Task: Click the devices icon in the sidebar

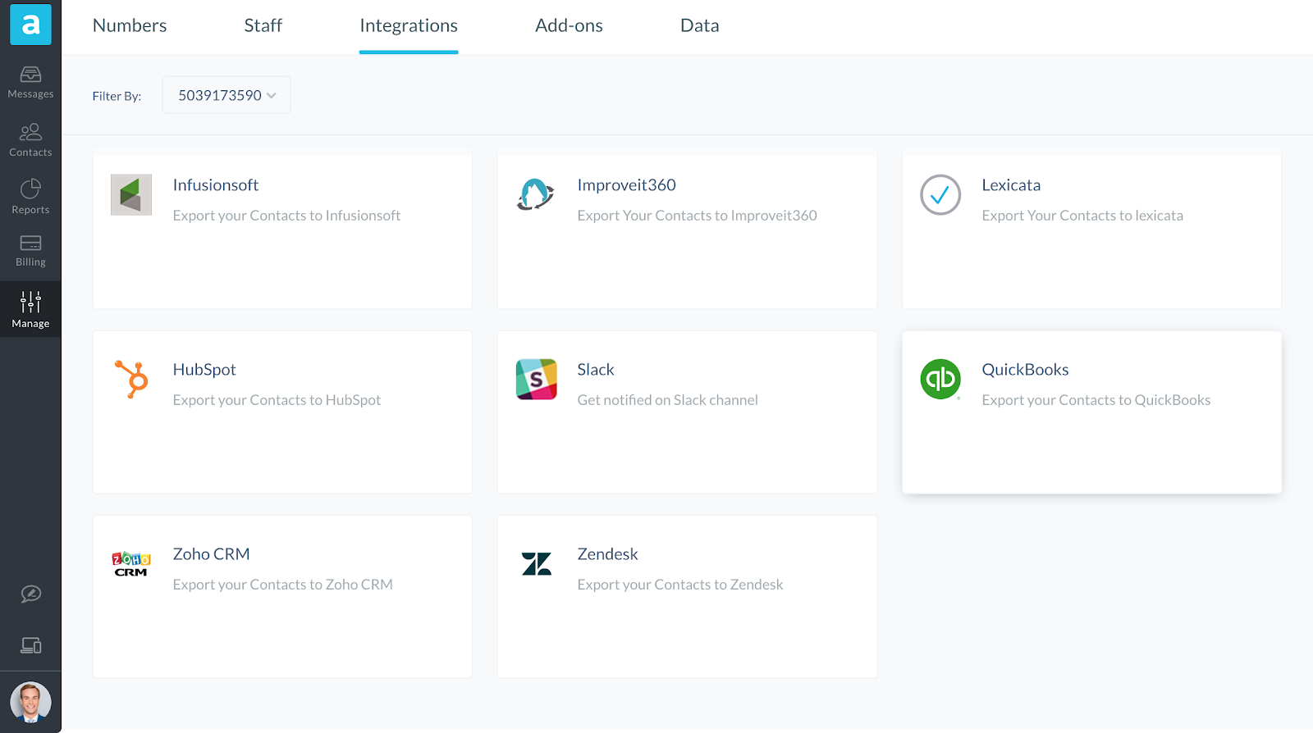Action: [30, 646]
